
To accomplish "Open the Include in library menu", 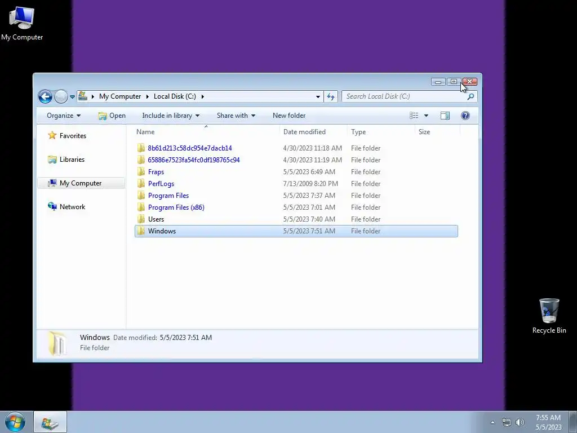I will click(171, 116).
